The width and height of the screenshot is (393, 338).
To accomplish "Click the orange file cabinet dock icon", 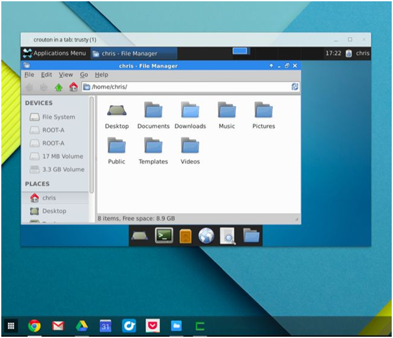I will click(185, 236).
